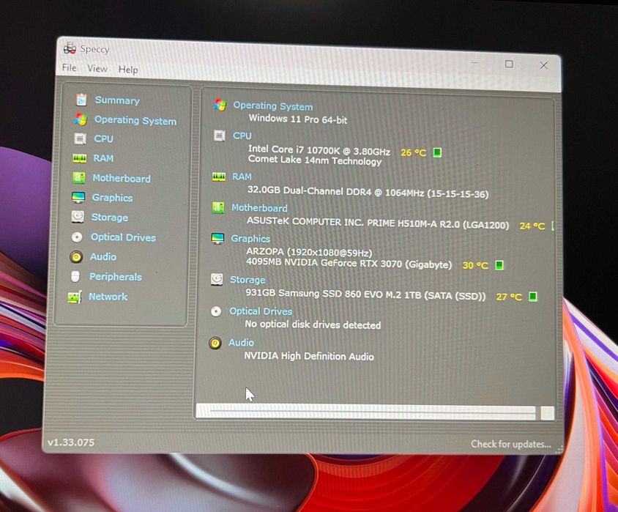Select Optical Drives in the sidebar
This screenshot has width=618, height=512.
point(123,237)
